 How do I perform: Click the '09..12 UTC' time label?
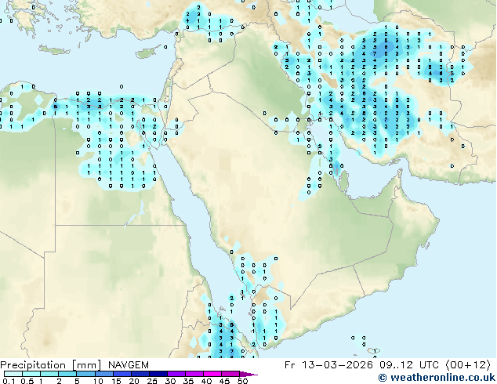409,365
